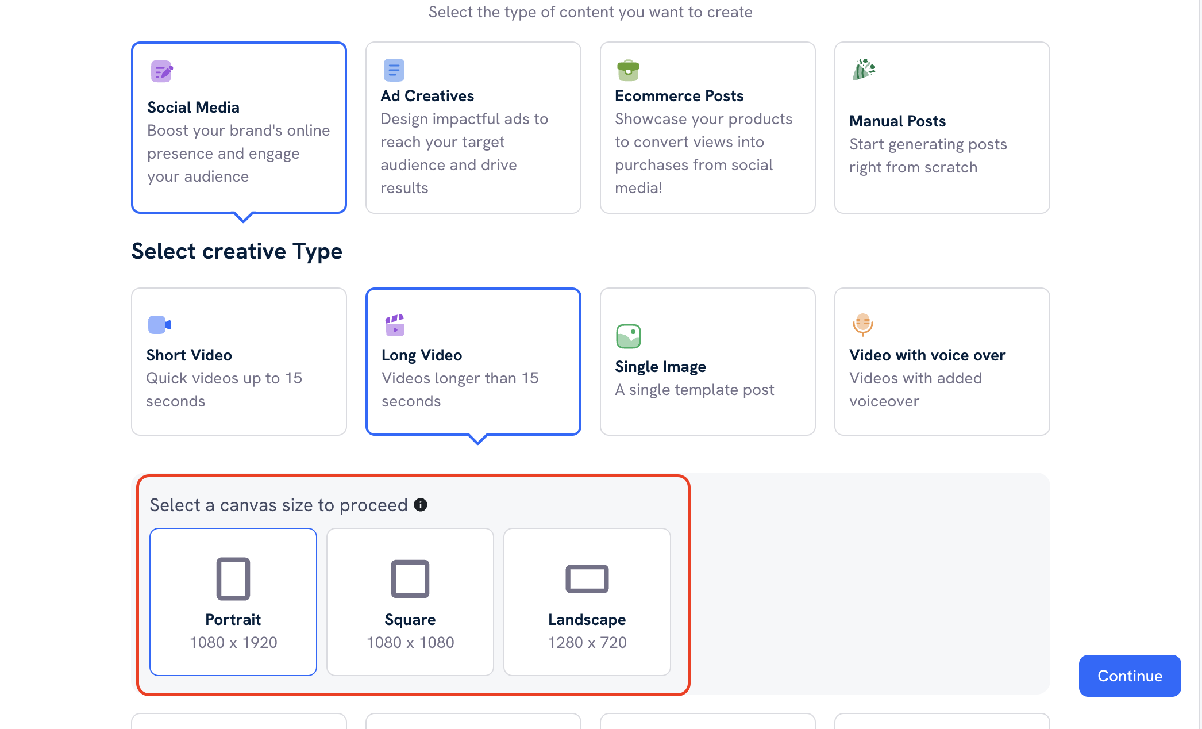Switch creative type to Short Video
Viewport: 1202px width, 729px height.
[239, 362]
